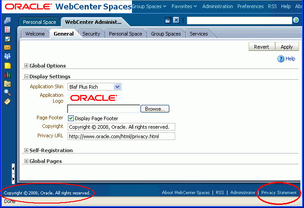Click the green arrow search go button
Screen dimensions: 304x208
pyautogui.click(x=296, y=20)
